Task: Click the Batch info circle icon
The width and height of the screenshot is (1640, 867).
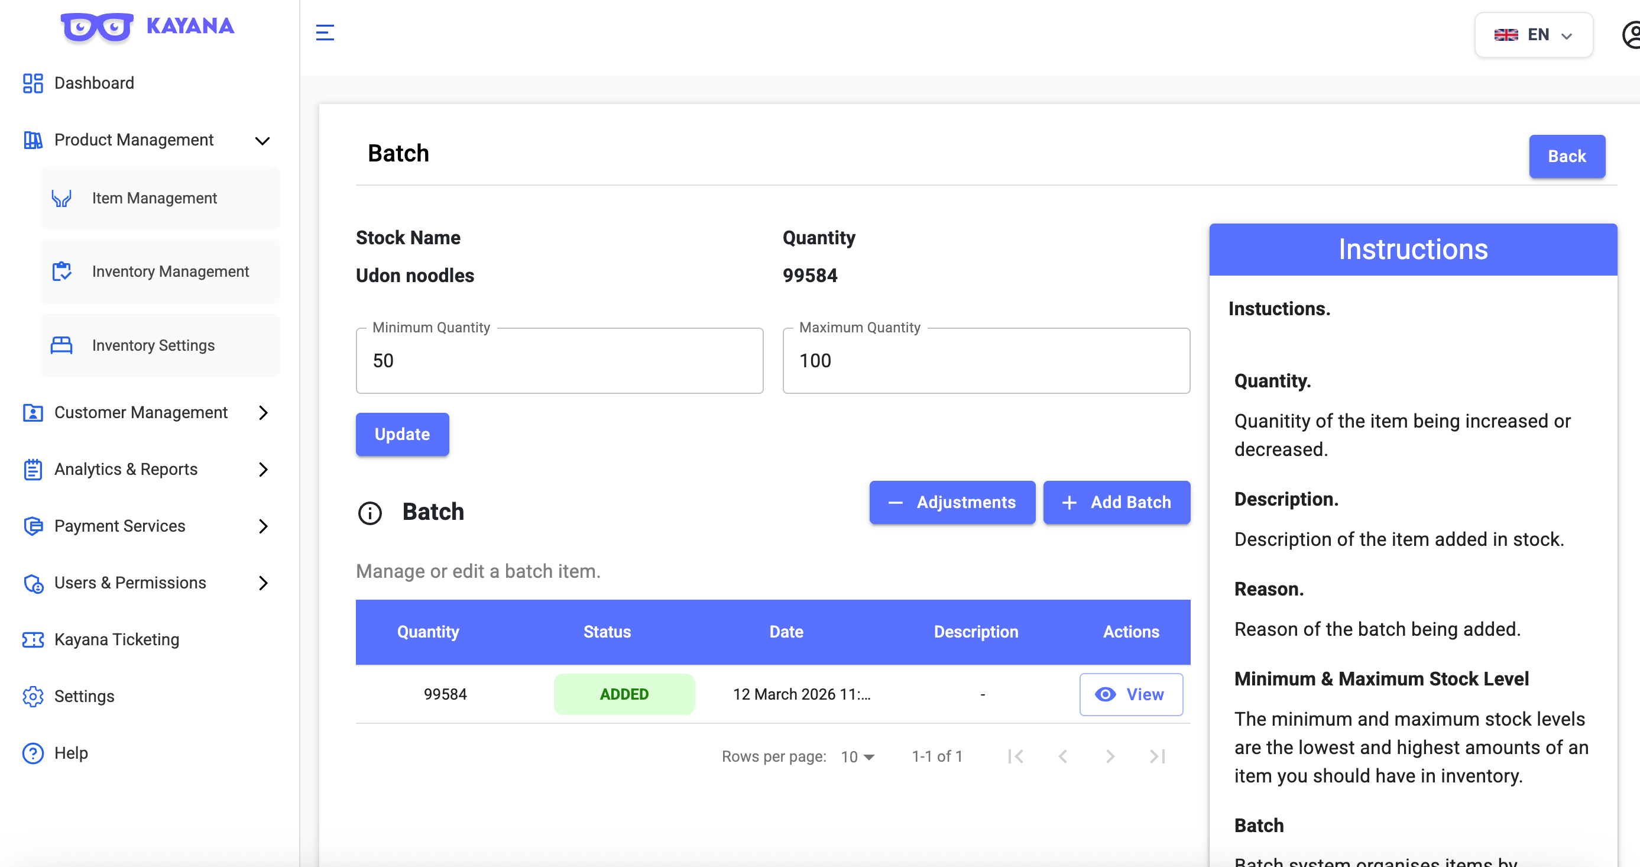Action: click(x=370, y=513)
